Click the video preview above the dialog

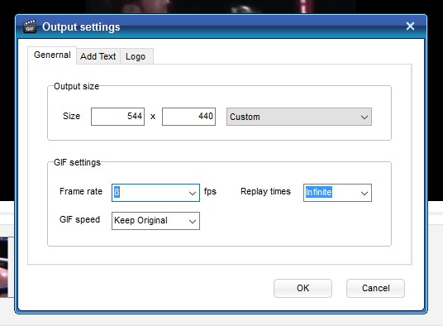pos(221,7)
